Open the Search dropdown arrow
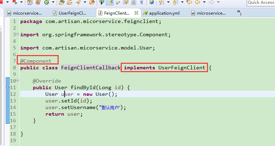This screenshot has width=275, height=146. 85,2
